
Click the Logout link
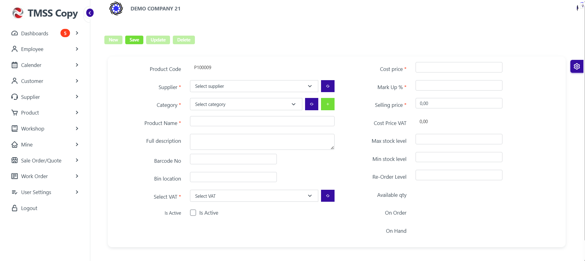[x=29, y=208]
